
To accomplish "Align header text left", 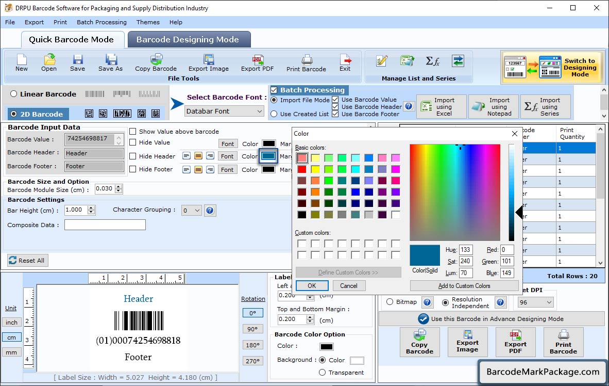I will (x=187, y=156).
